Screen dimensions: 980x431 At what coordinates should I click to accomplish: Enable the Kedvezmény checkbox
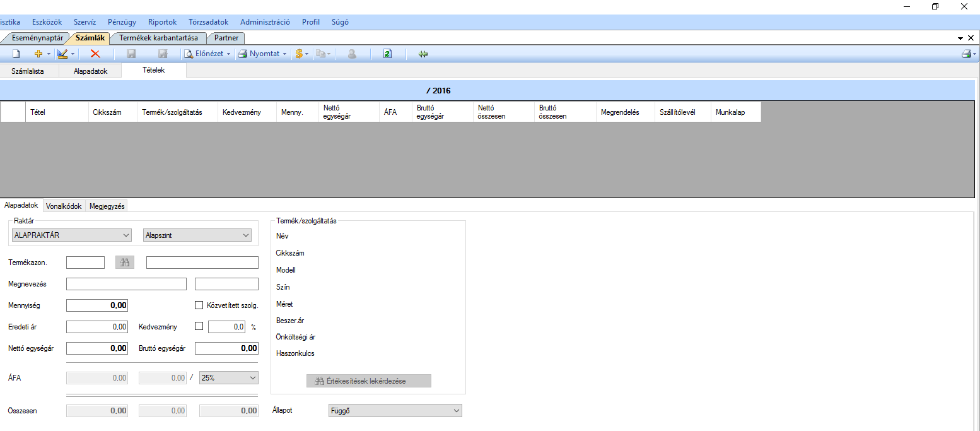click(199, 326)
